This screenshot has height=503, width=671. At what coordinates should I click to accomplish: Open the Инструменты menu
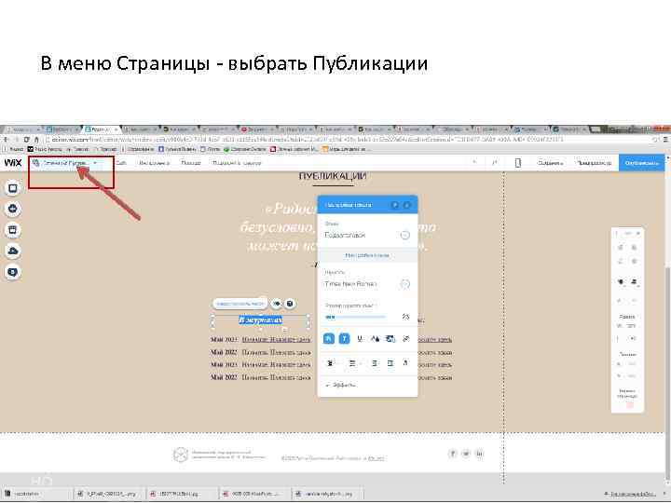tap(154, 163)
